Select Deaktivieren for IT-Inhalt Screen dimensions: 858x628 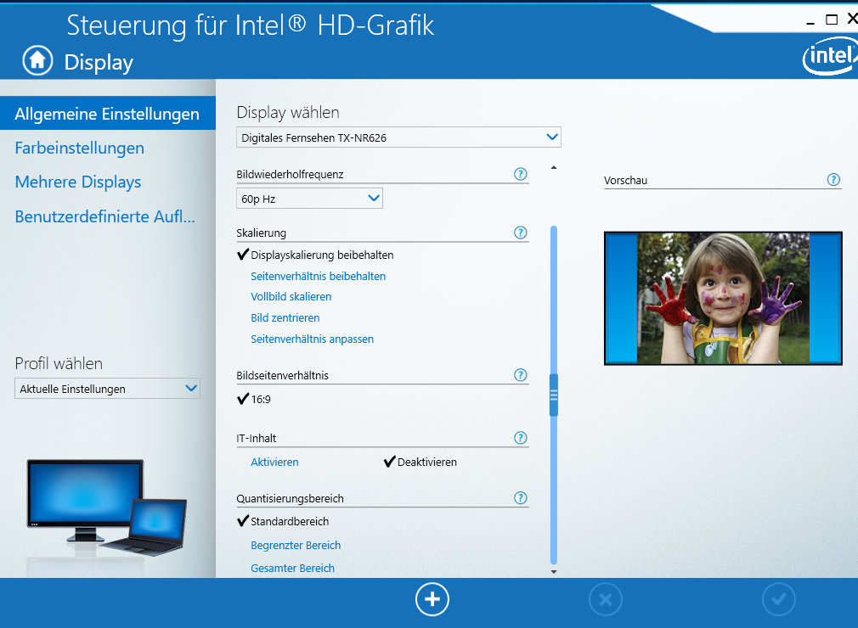pos(426,462)
